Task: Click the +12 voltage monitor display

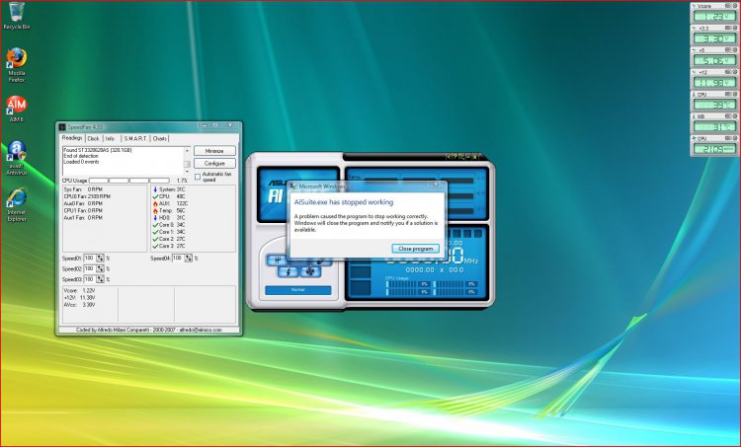Action: [x=714, y=83]
